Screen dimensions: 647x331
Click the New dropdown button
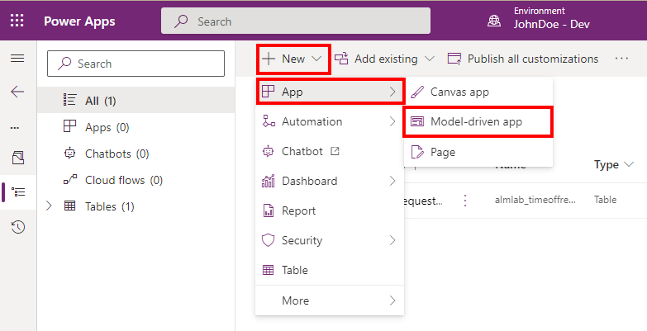point(293,59)
